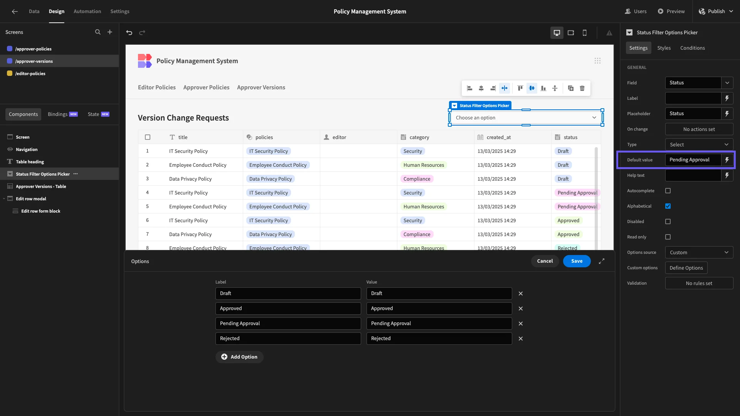Delete component using the trash icon

[x=582, y=88]
